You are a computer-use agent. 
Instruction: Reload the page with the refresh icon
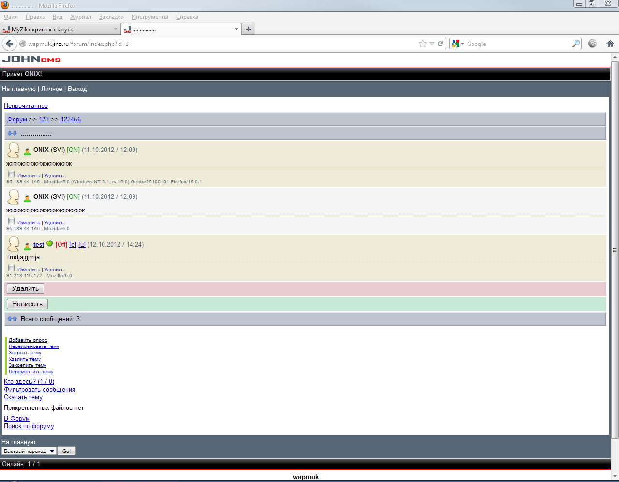441,44
